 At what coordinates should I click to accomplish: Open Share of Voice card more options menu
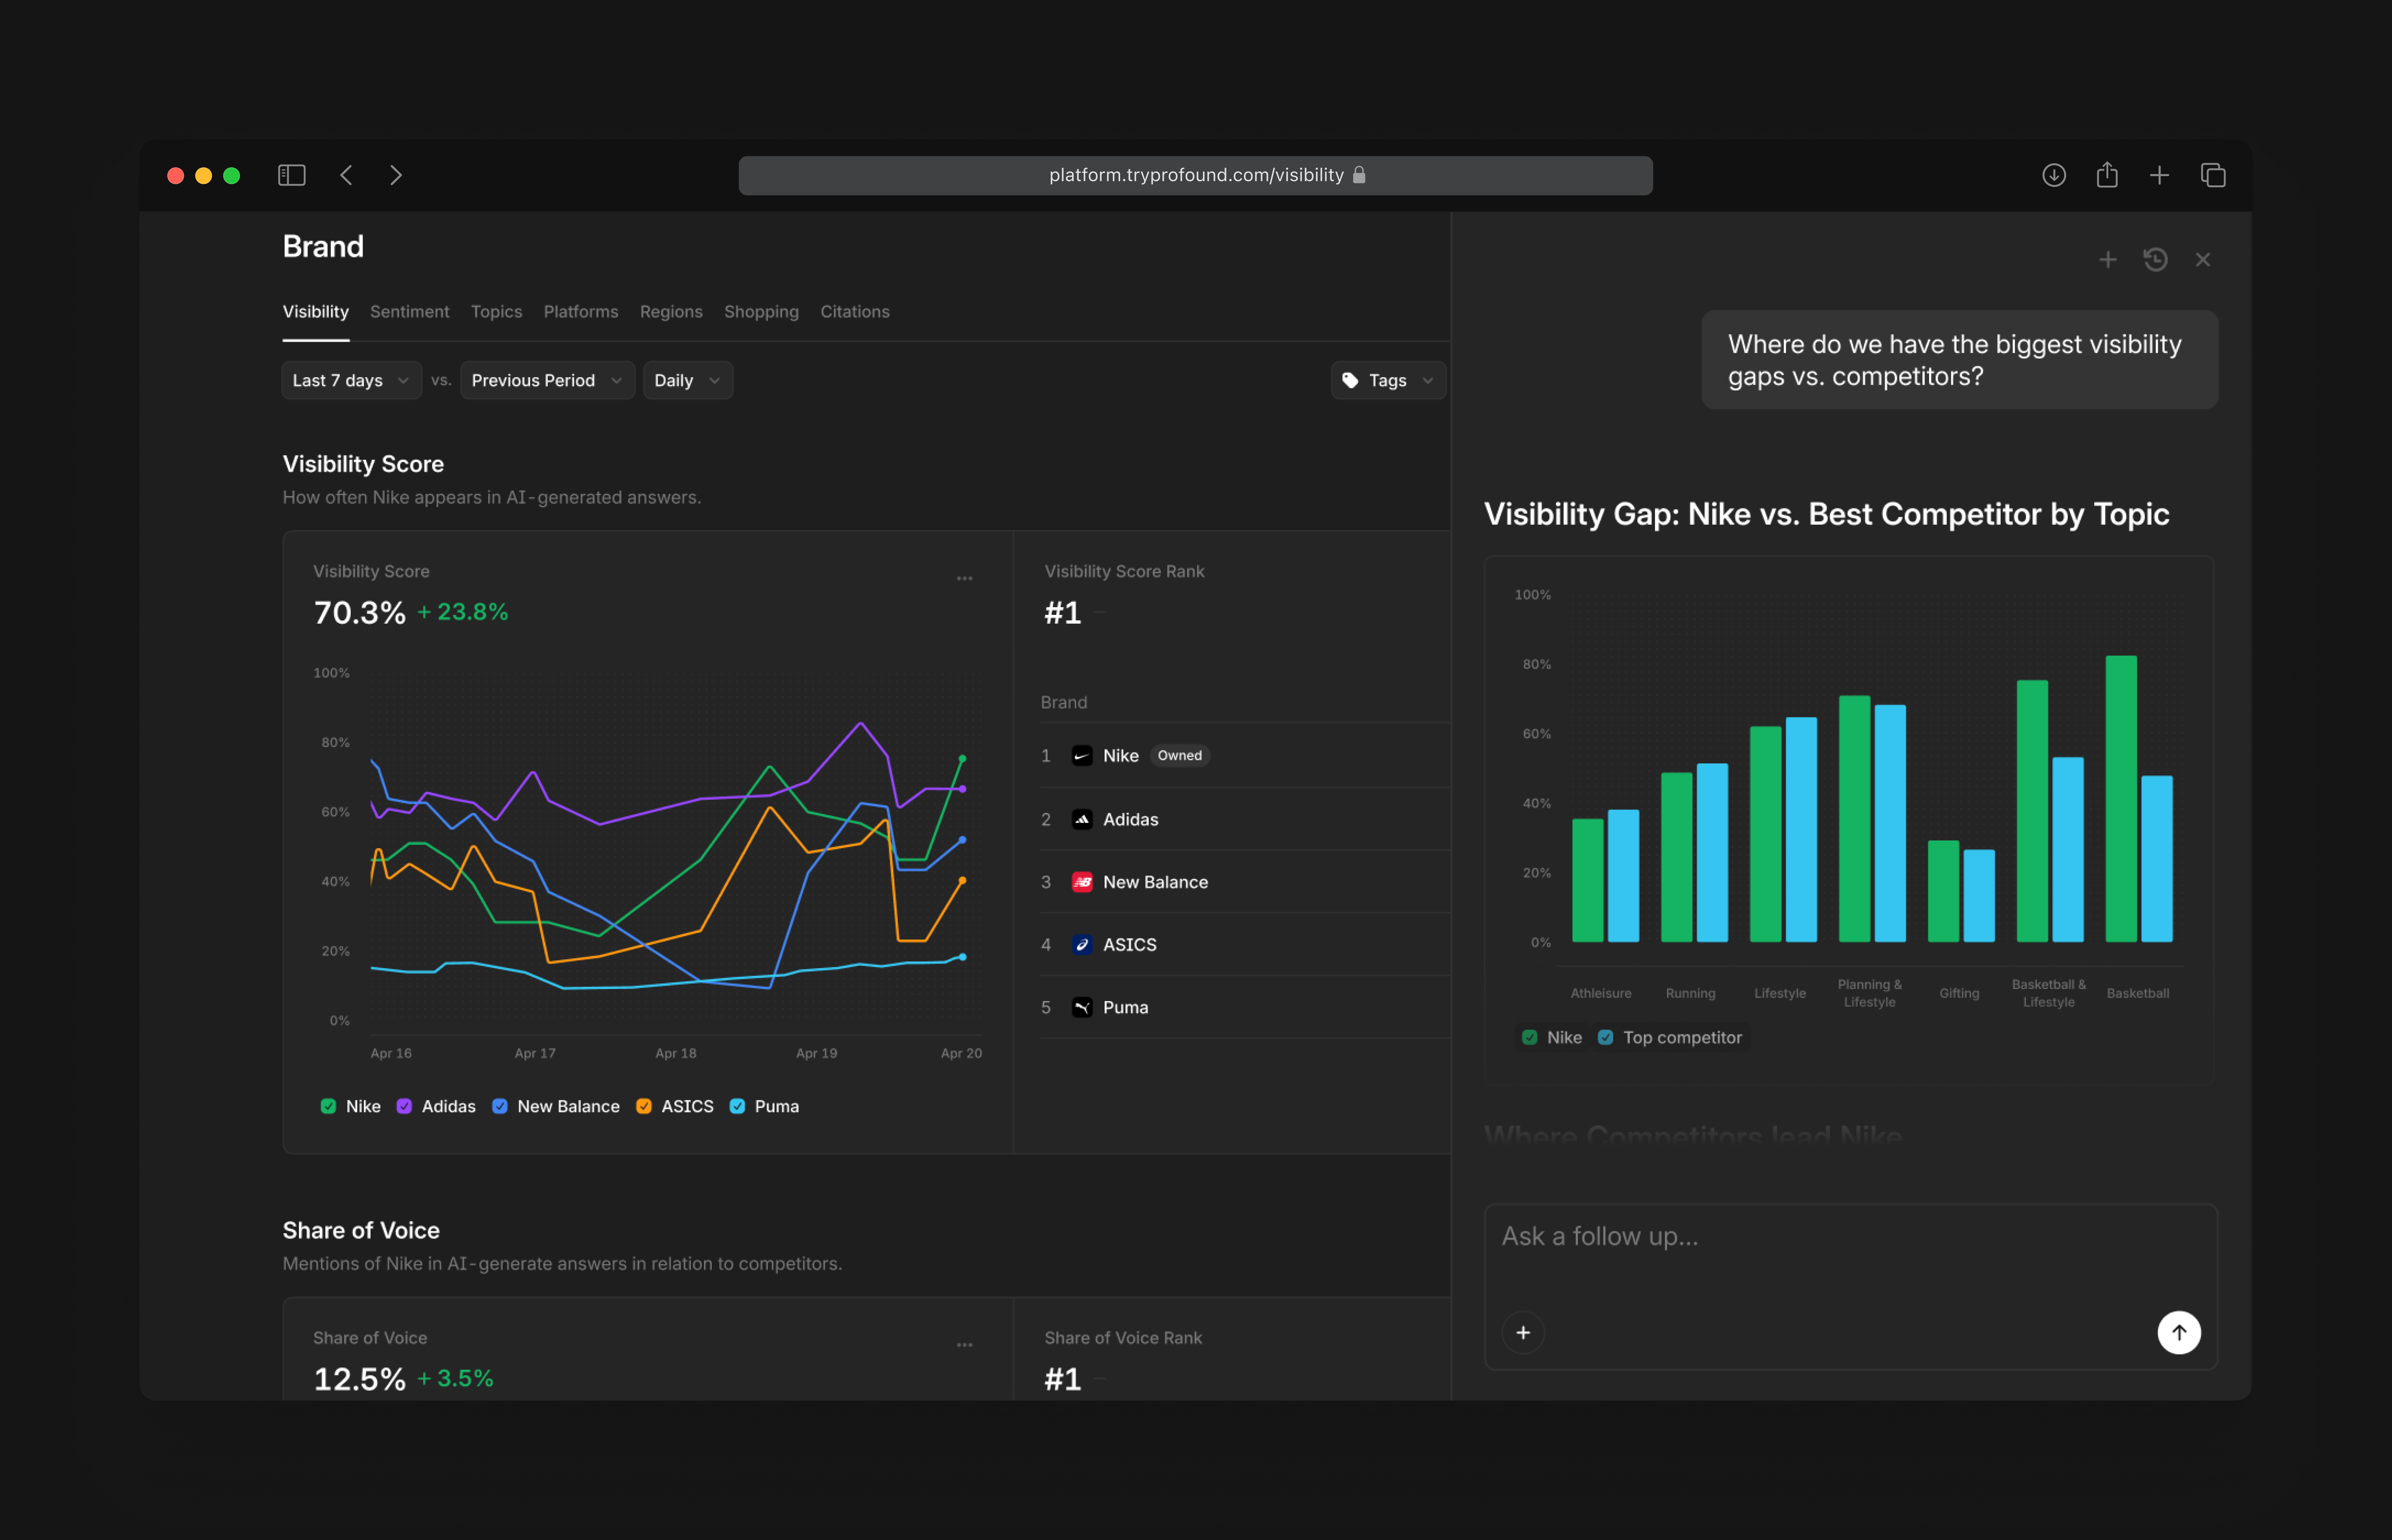pos(964,1345)
